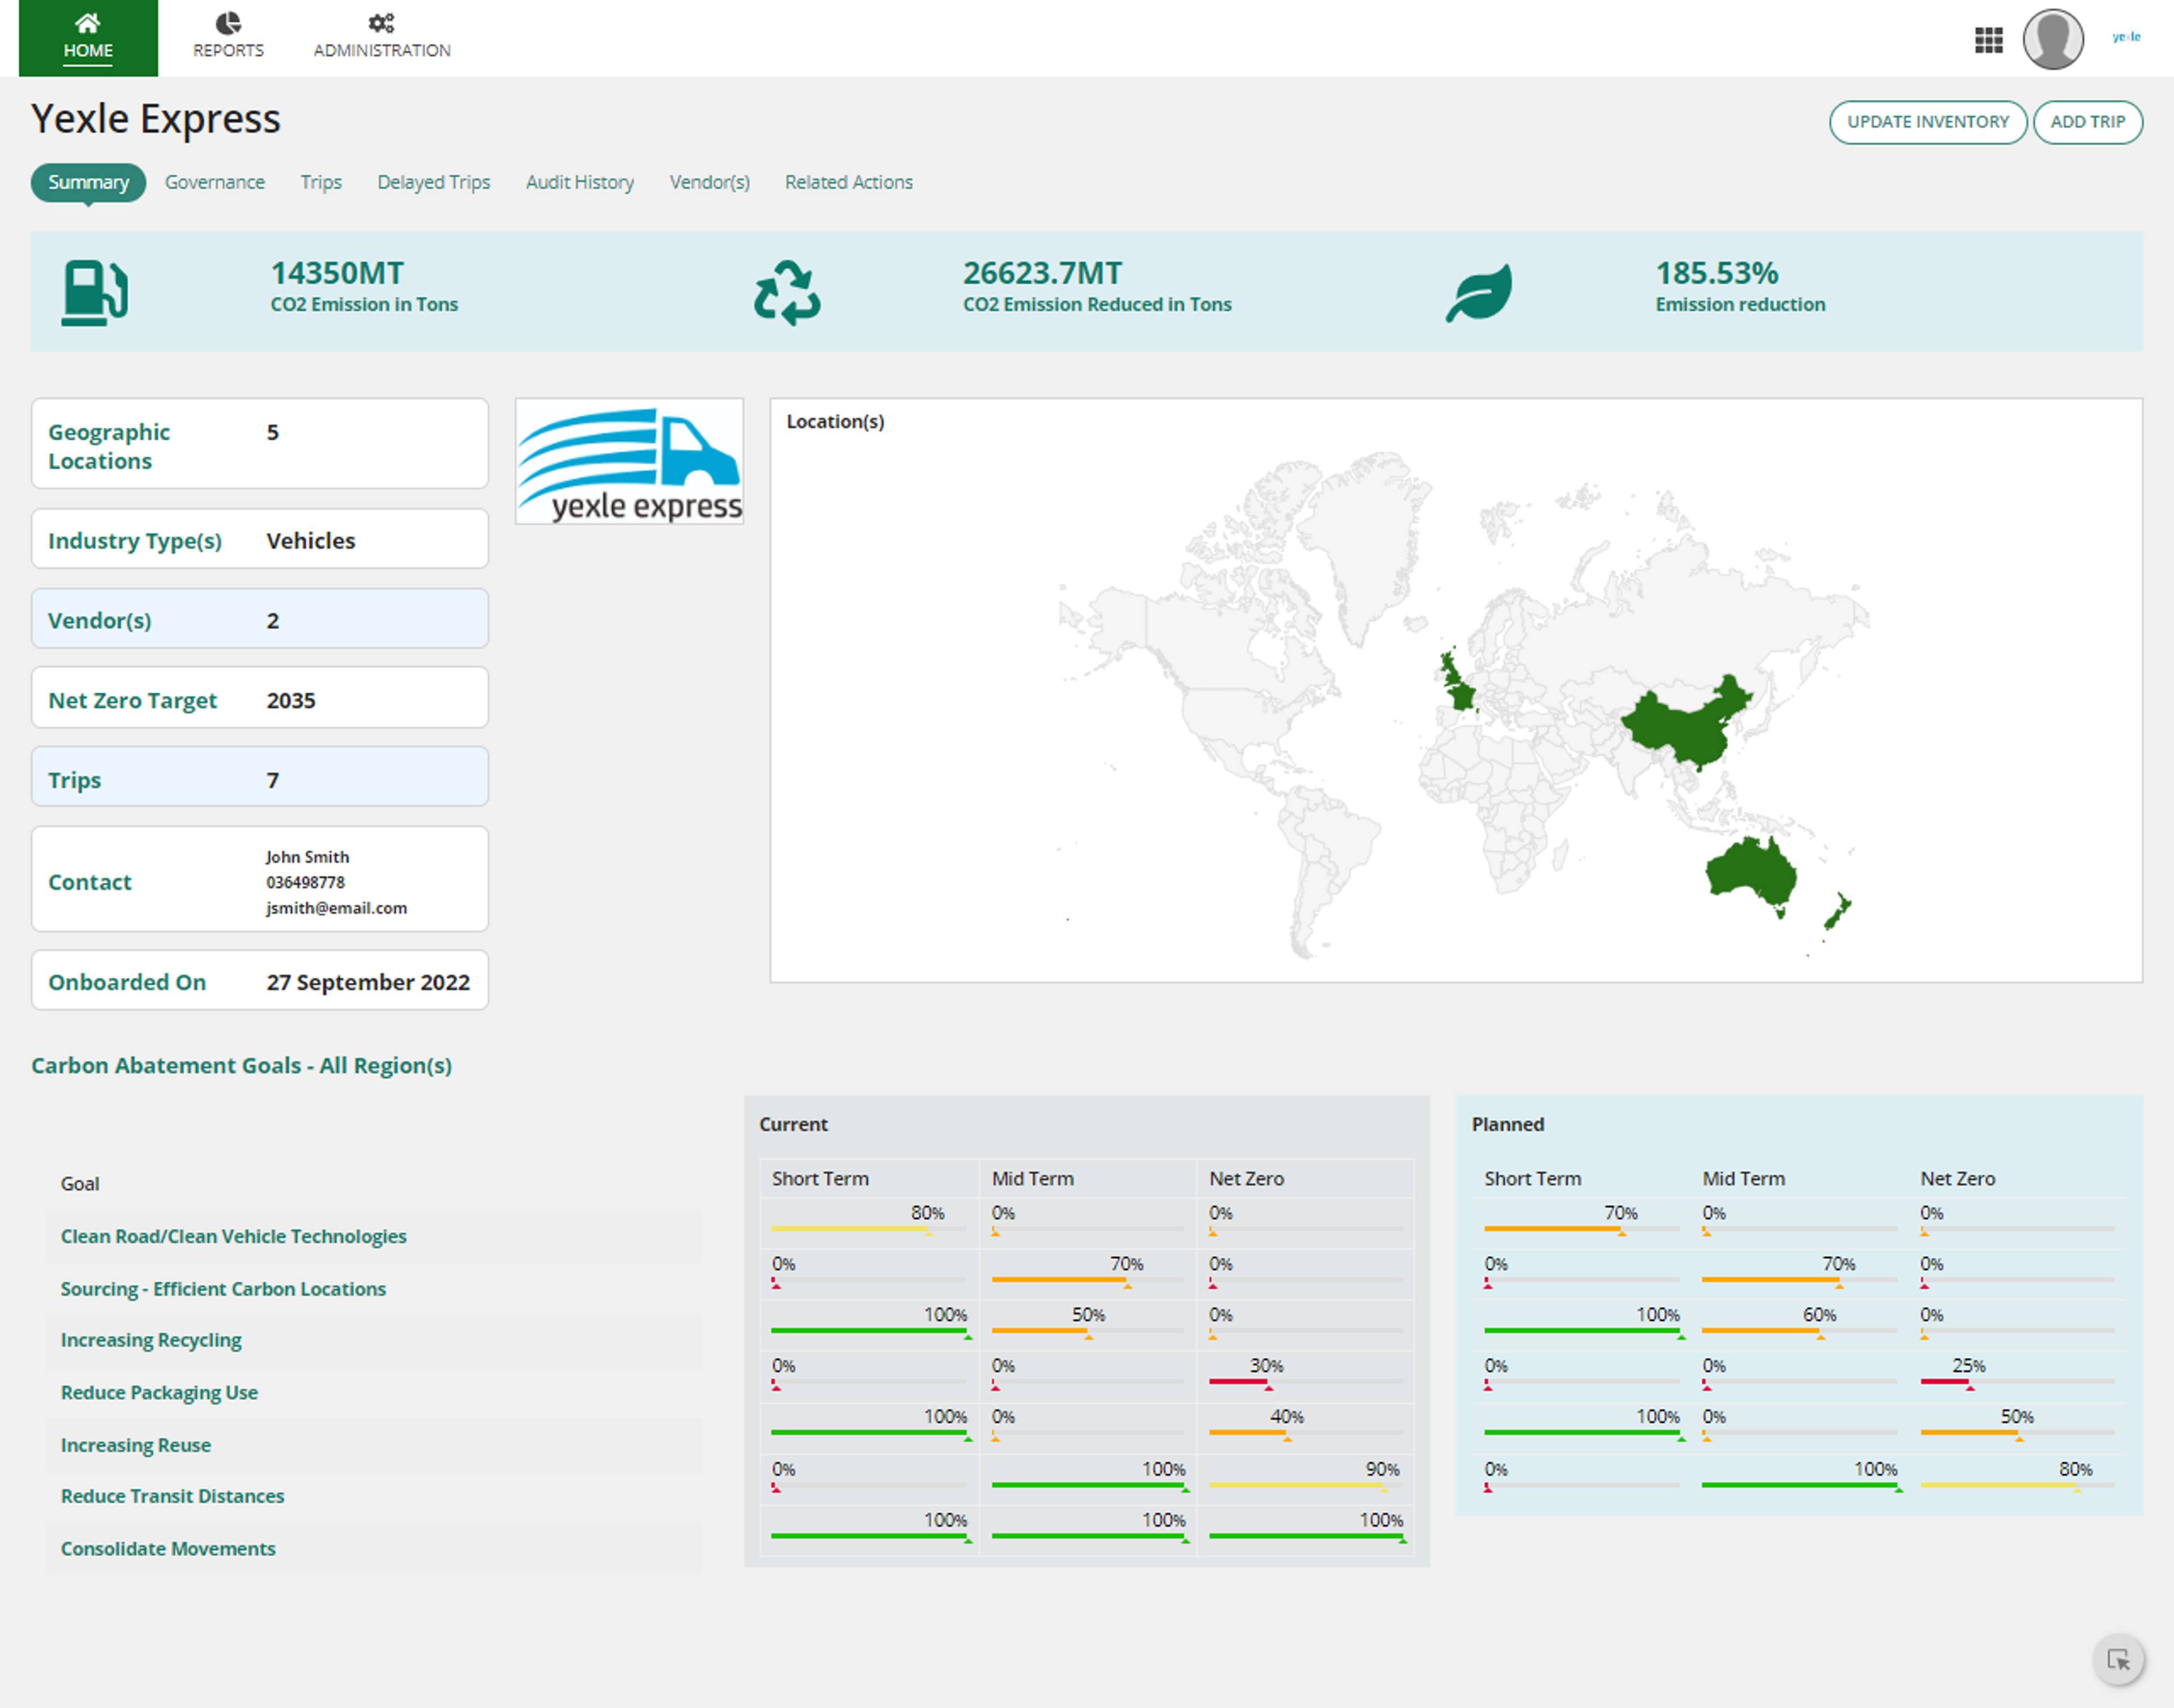
Task: Open the Related Actions tab
Action: click(x=849, y=182)
